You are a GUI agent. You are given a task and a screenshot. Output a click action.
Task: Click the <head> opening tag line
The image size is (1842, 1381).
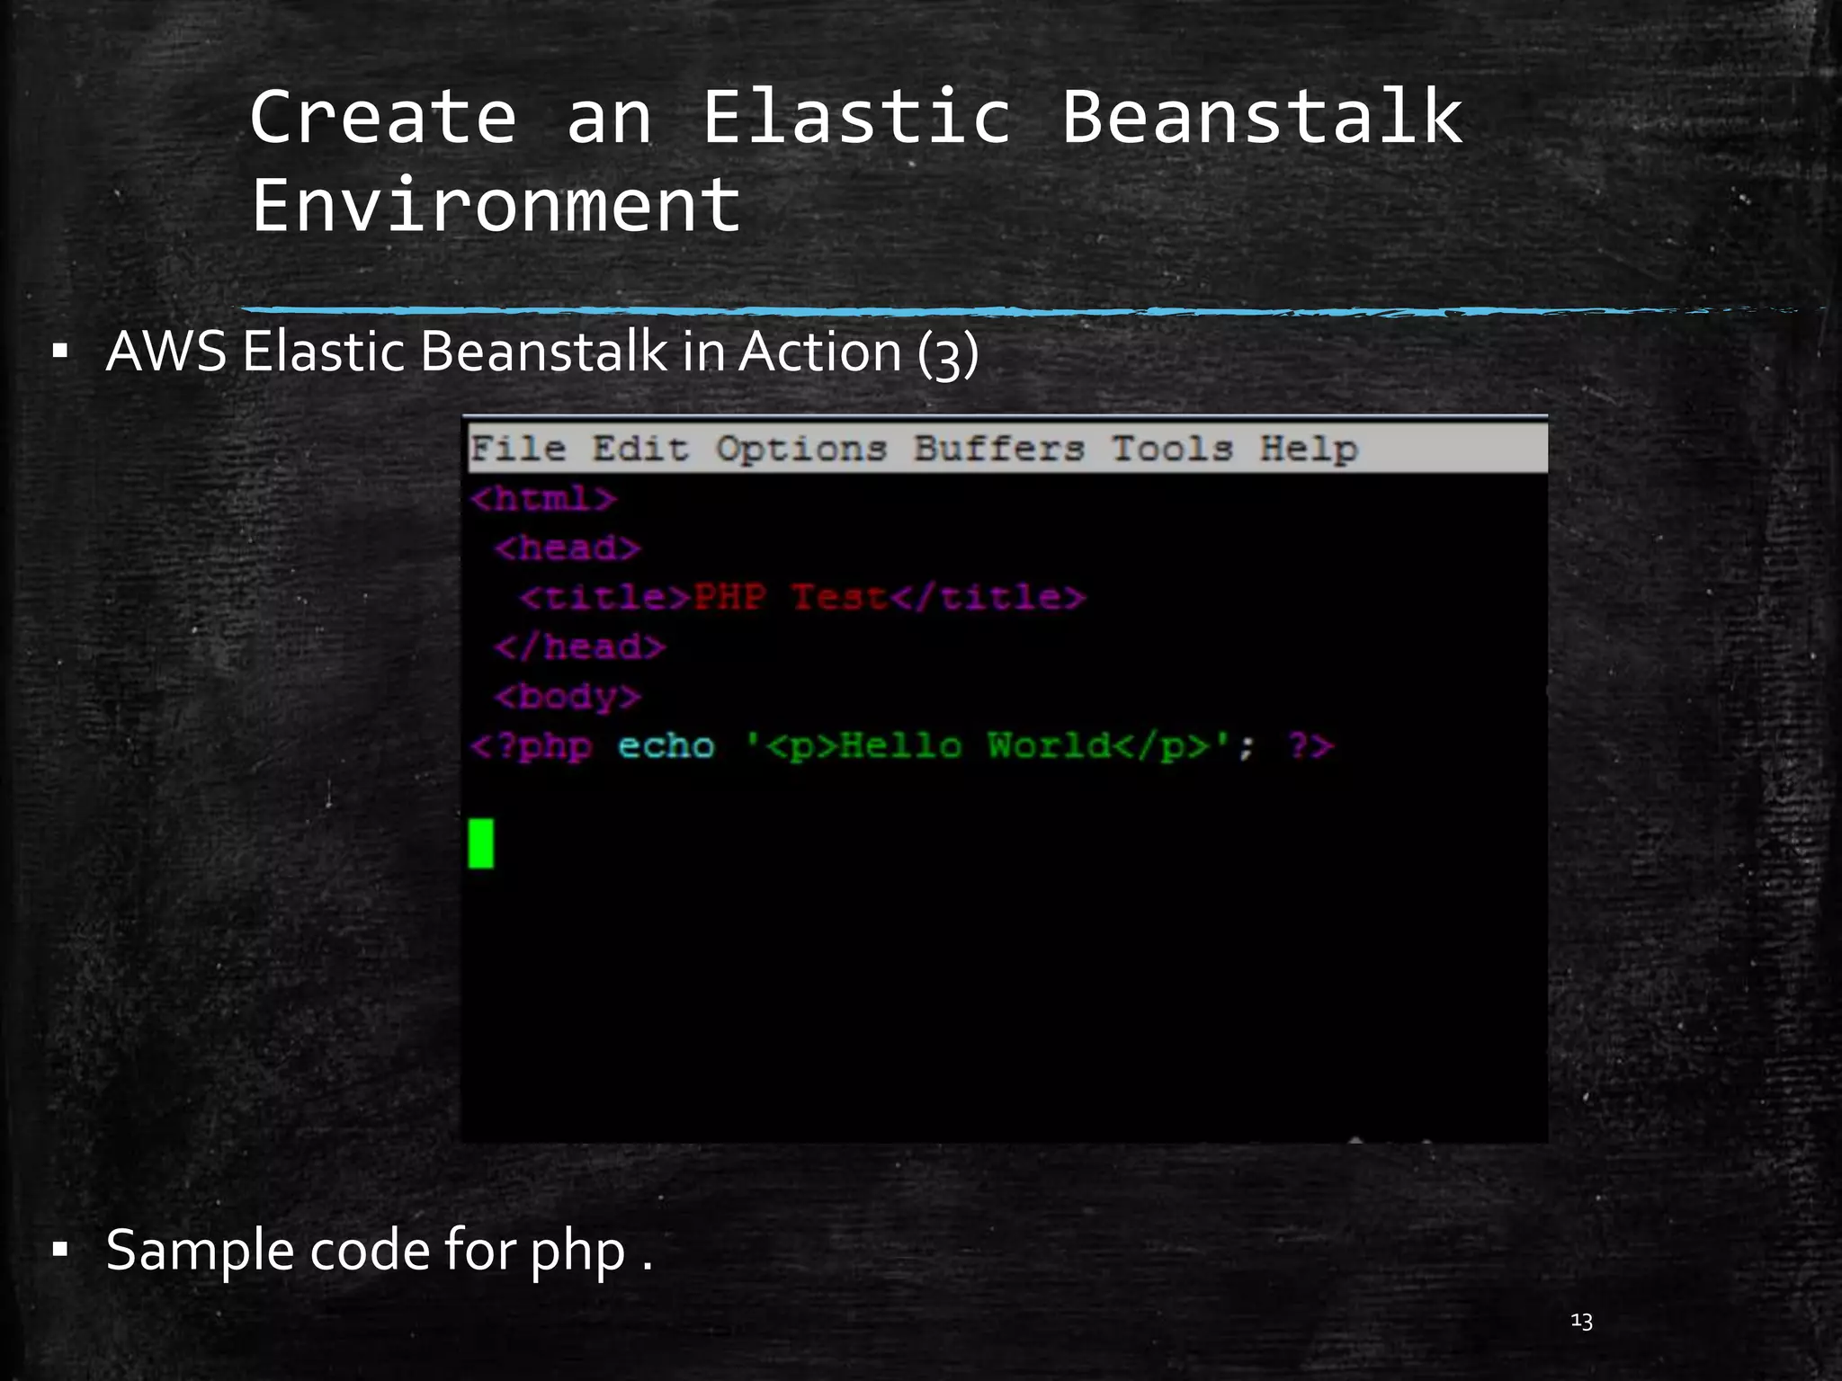pos(568,548)
